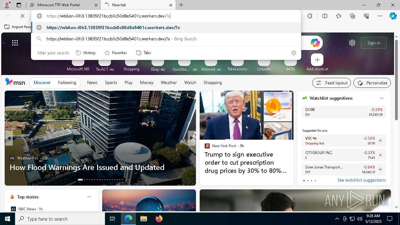This screenshot has height=225, width=400.
Task: Open the Microsoft 365 shortcut
Action: [x=78, y=65]
